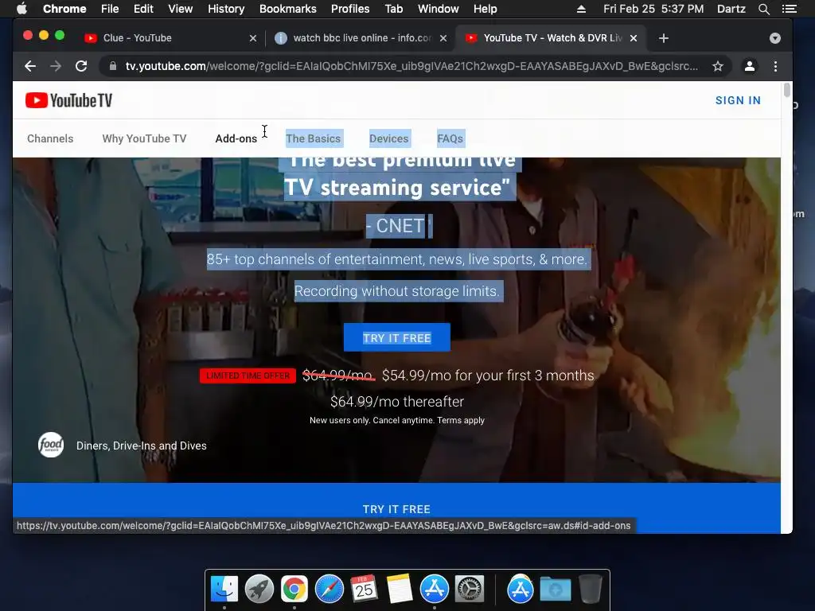Screen dimensions: 815x611
Task: Click the TRY IT FREE hero button
Action: (x=397, y=337)
